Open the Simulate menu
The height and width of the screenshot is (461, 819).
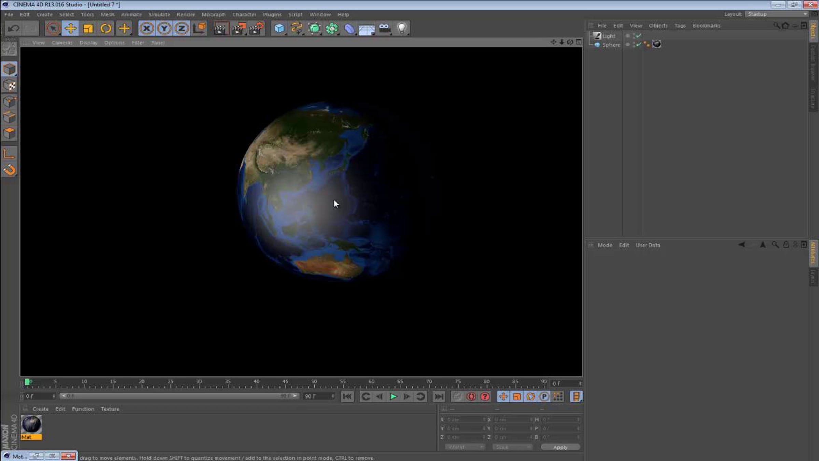point(159,15)
